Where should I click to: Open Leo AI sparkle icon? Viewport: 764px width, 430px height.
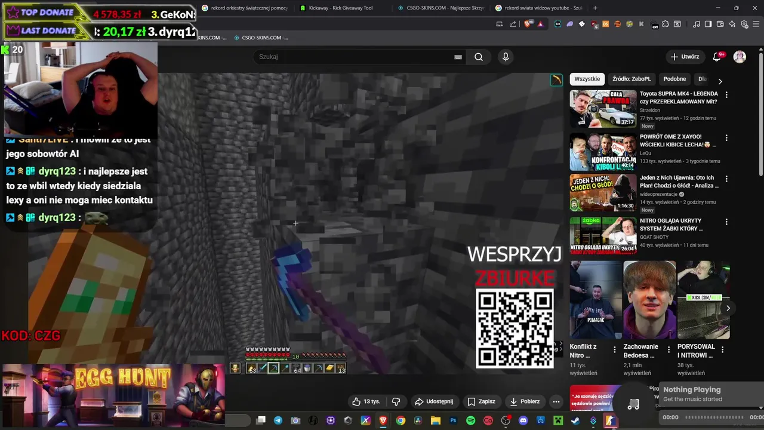[732, 24]
